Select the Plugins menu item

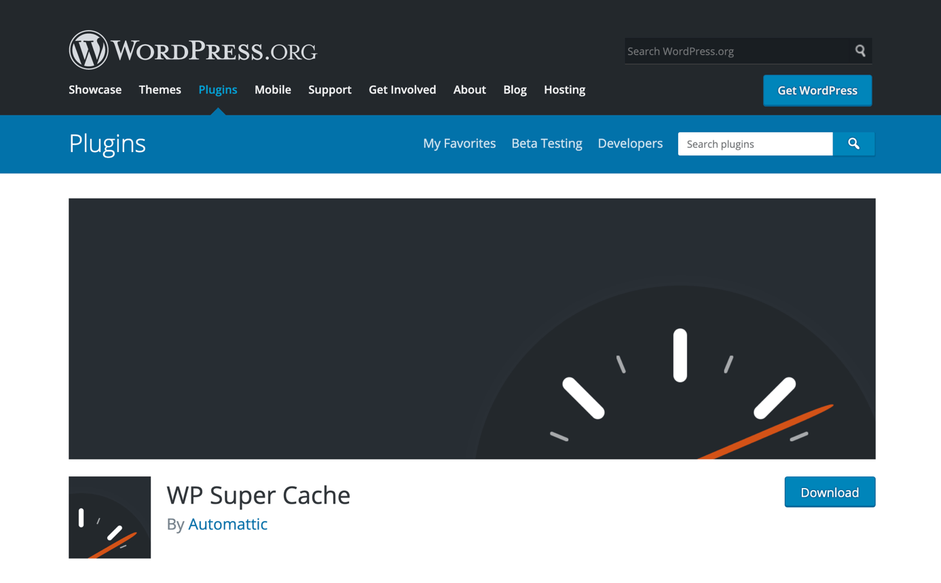coord(218,90)
